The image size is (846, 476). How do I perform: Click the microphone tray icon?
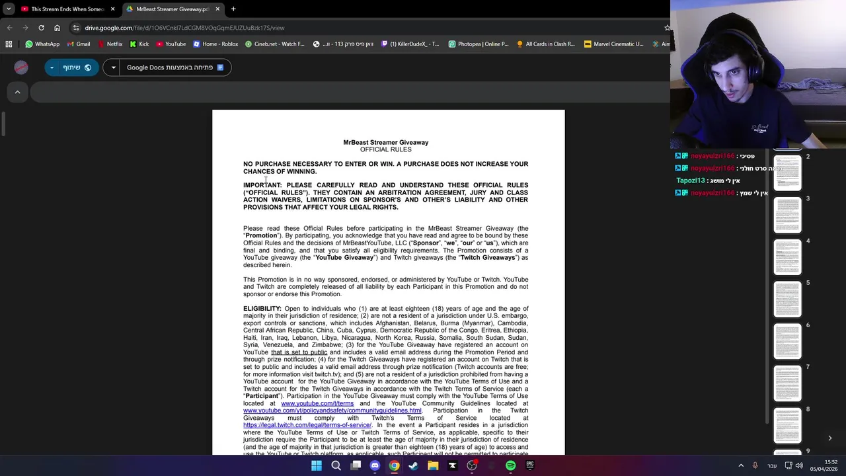coord(755,465)
